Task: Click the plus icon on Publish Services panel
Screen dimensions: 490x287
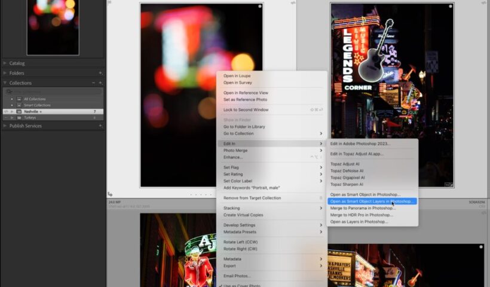Action: point(100,126)
